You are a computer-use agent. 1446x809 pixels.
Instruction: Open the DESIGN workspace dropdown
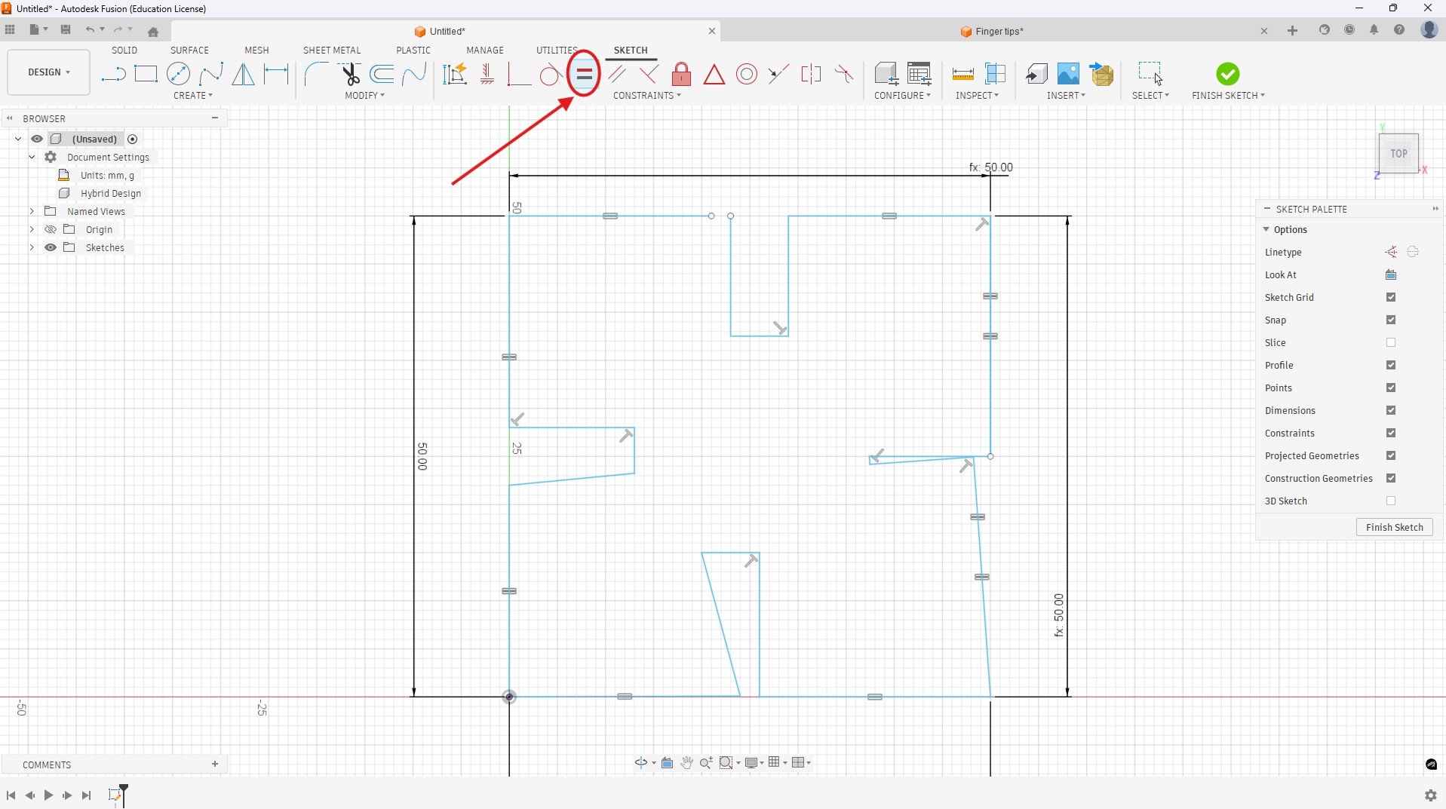coord(49,72)
